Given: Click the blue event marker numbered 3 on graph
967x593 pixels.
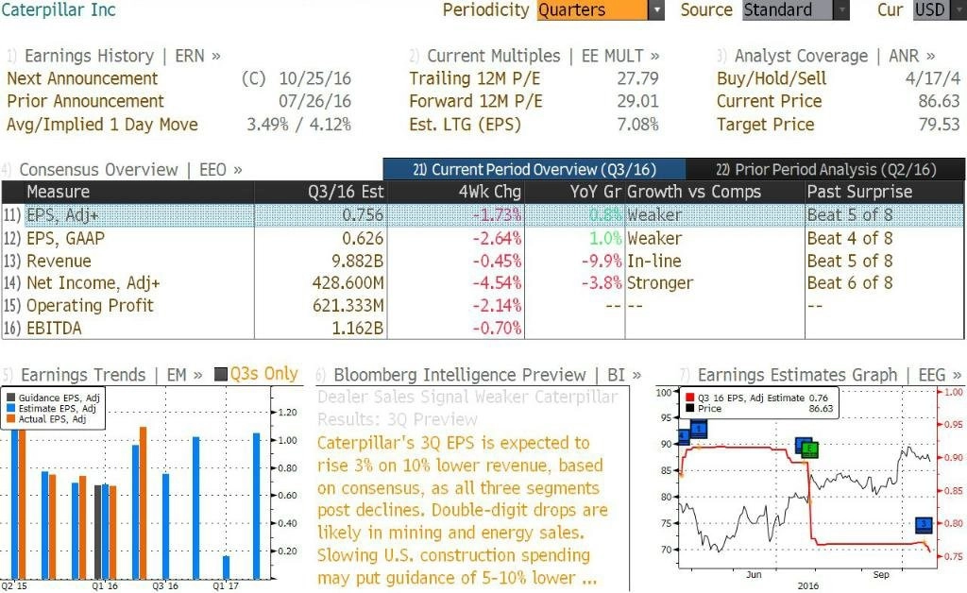Looking at the screenshot, I should click(924, 525).
